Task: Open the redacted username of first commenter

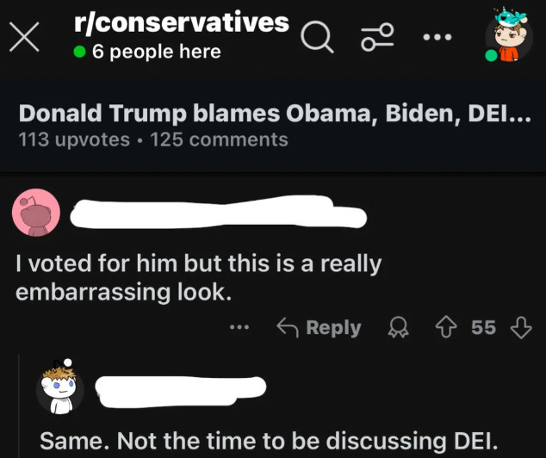Action: [x=219, y=212]
